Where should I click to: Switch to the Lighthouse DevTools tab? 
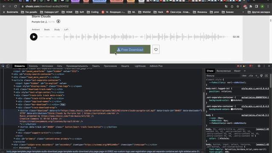pyautogui.click(x=140, y=66)
